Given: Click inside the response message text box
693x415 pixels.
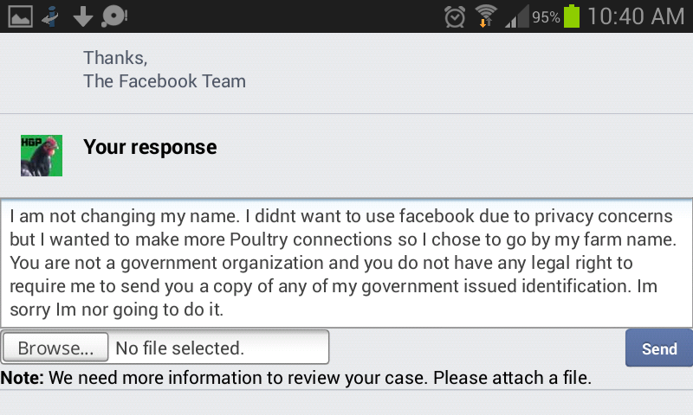Looking at the screenshot, I should (x=346, y=263).
